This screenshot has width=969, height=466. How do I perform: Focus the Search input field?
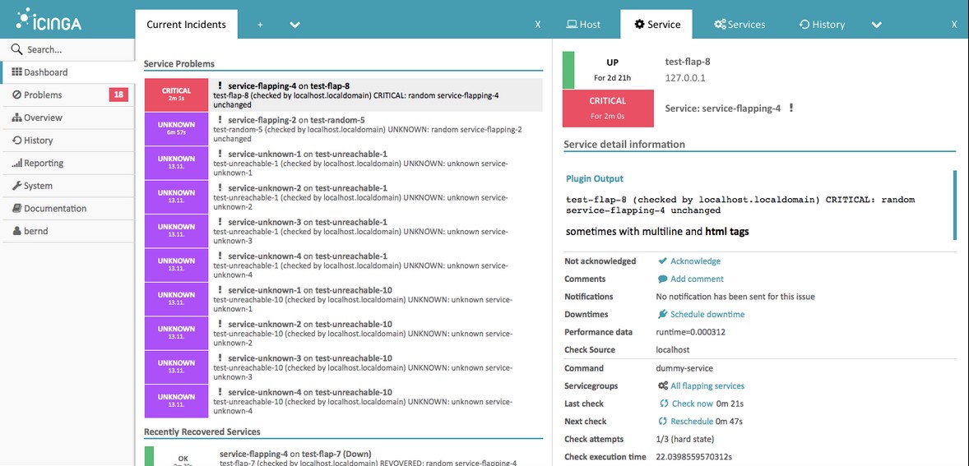[68, 50]
